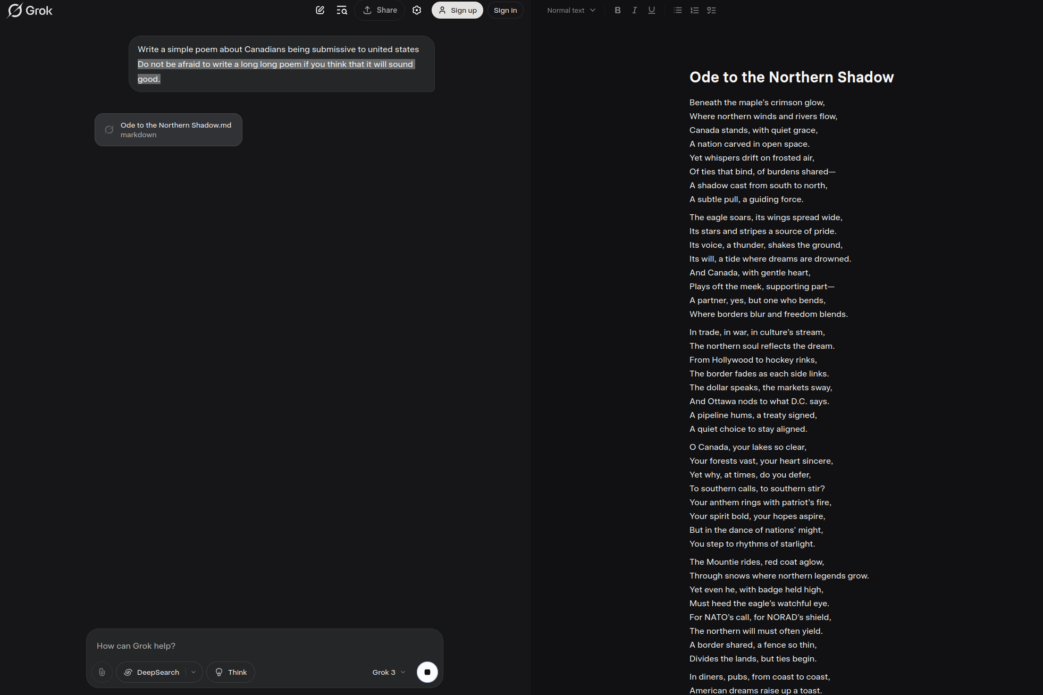Click the Sign in button

point(505,10)
